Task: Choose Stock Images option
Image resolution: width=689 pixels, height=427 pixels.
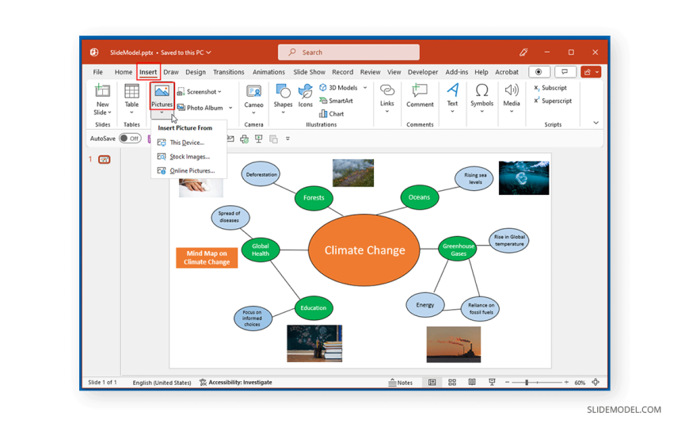Action: tap(189, 157)
